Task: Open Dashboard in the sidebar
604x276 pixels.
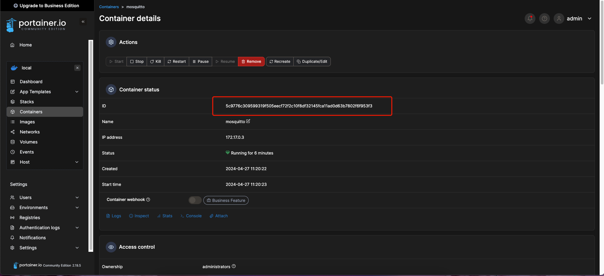Action: point(45,82)
